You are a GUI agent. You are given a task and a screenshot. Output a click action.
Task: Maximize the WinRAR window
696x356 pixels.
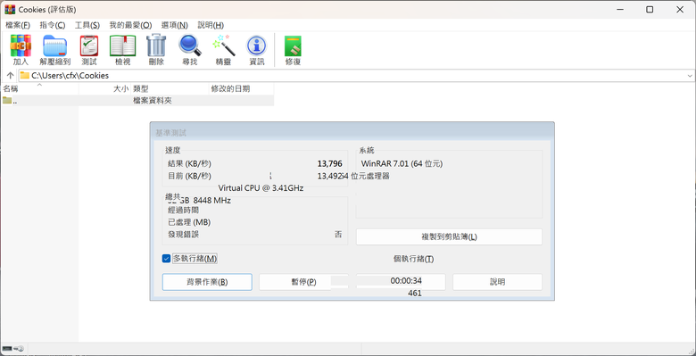650,9
